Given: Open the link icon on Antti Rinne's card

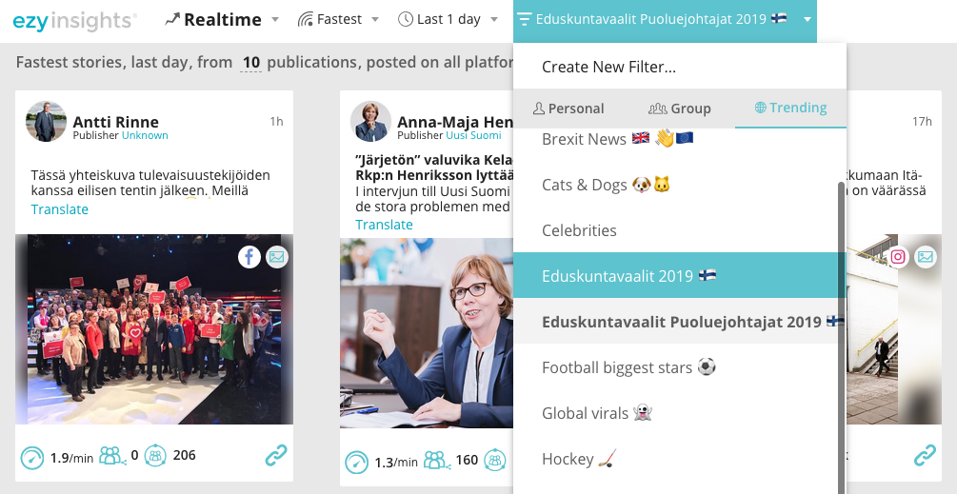Looking at the screenshot, I should pos(276,455).
